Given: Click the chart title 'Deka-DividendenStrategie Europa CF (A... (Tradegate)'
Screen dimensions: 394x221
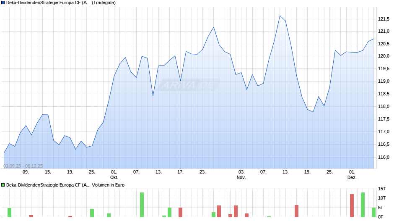Looking at the screenshot, I should (x=61, y=3).
